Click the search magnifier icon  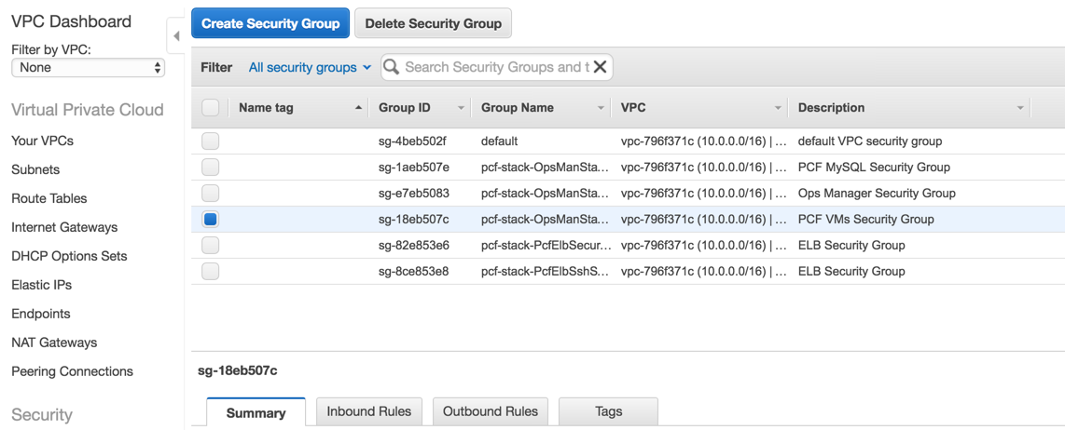tap(392, 67)
